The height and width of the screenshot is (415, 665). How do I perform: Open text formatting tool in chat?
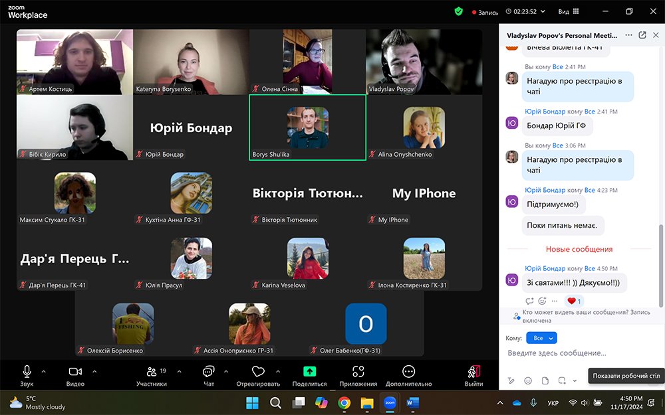511,380
